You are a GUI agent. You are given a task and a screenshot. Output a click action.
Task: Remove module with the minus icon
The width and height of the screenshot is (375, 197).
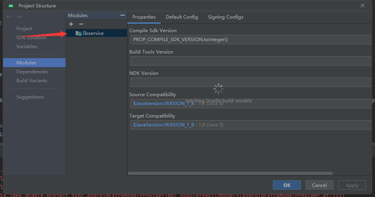[x=81, y=24]
